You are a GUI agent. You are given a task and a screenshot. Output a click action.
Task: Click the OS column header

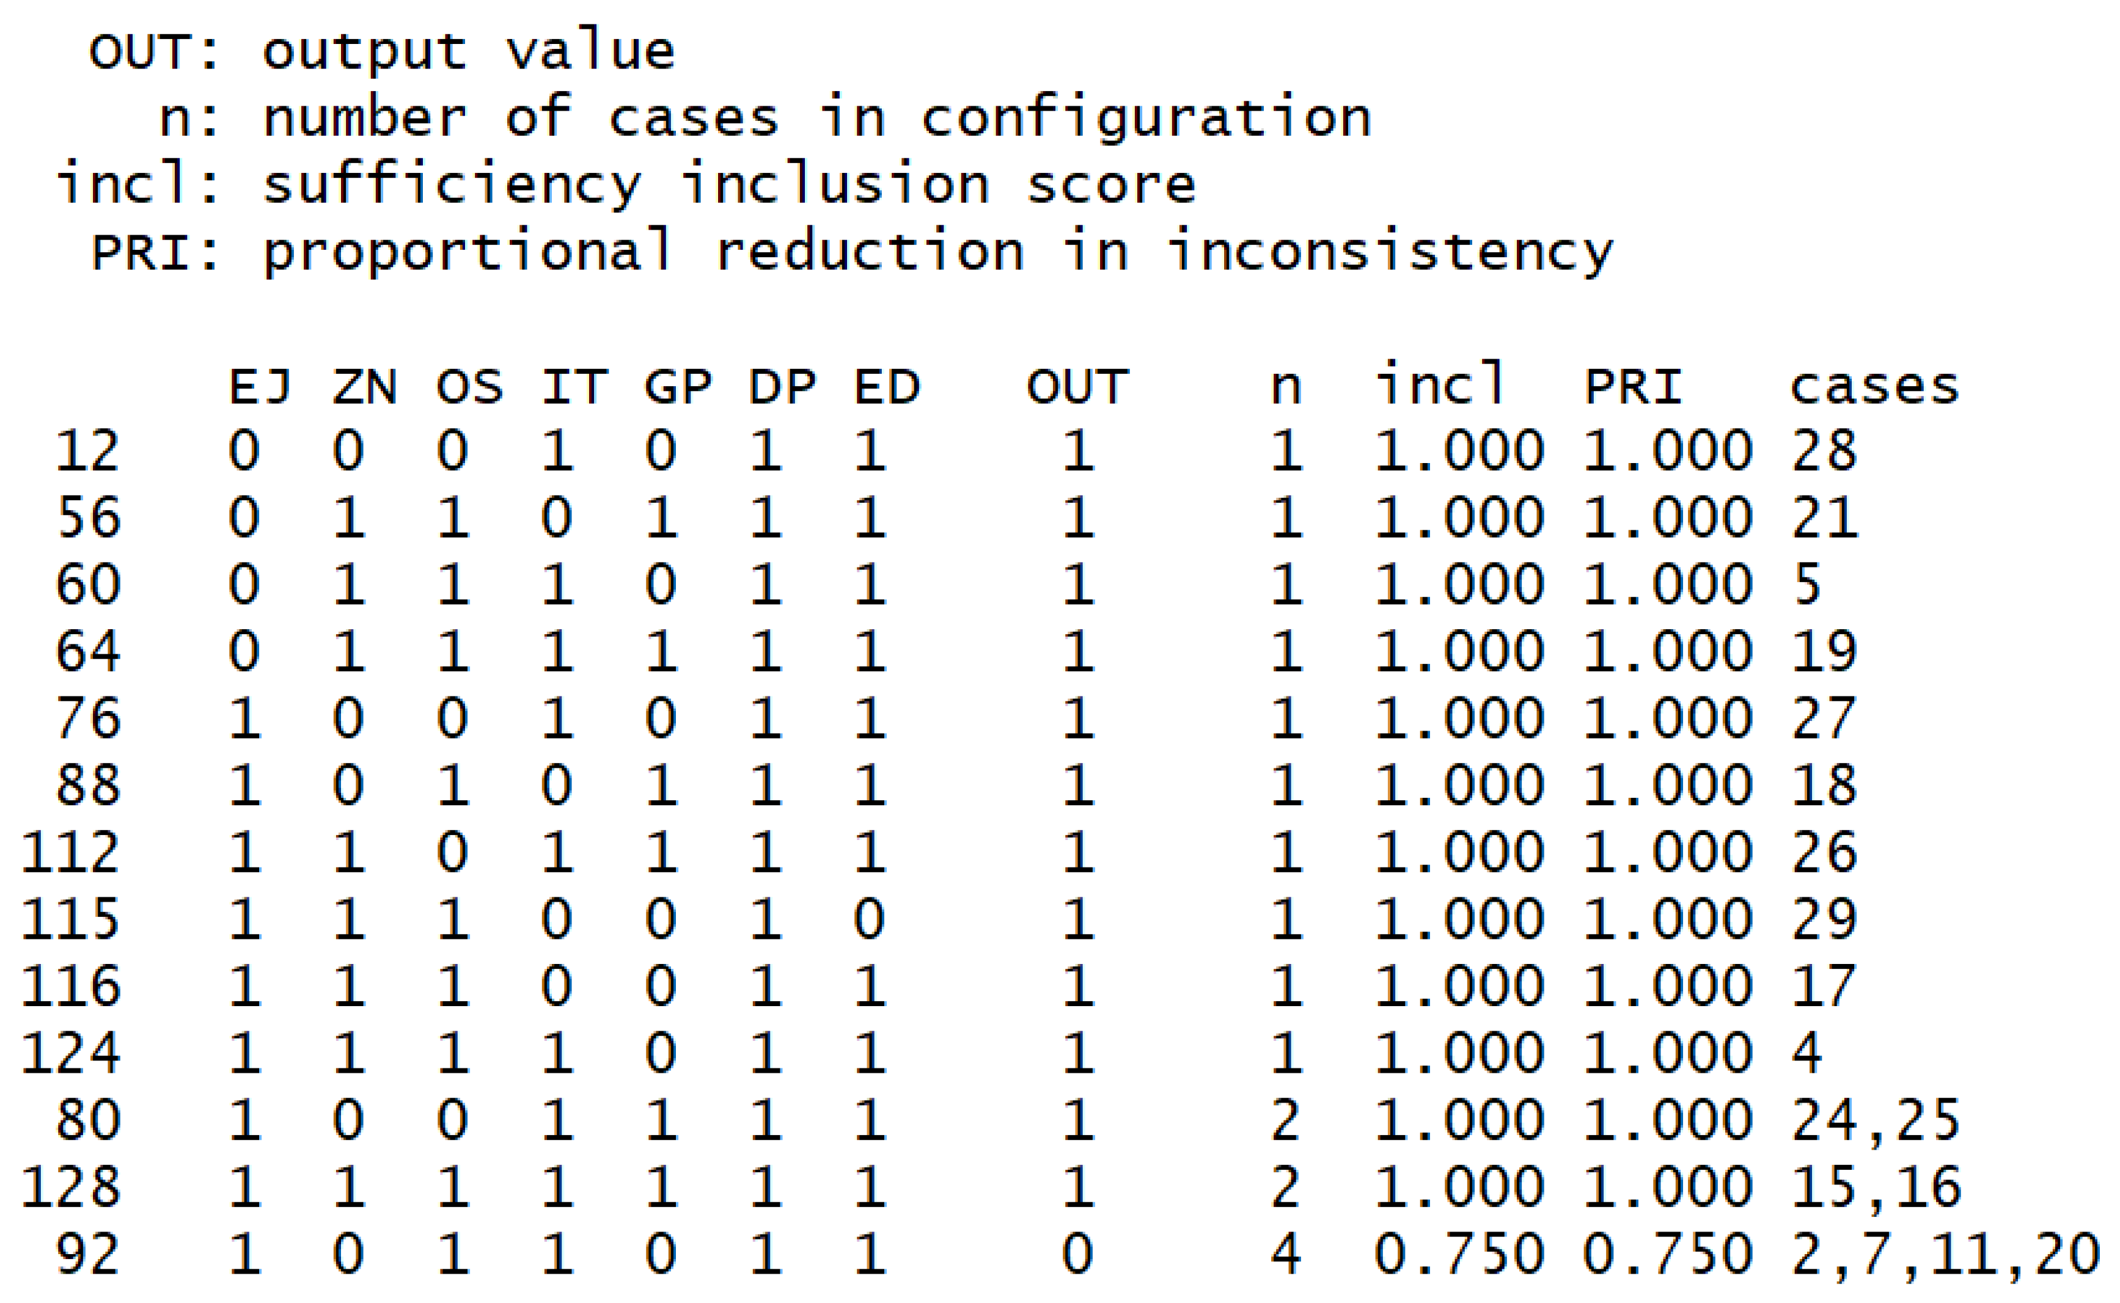click(x=469, y=387)
